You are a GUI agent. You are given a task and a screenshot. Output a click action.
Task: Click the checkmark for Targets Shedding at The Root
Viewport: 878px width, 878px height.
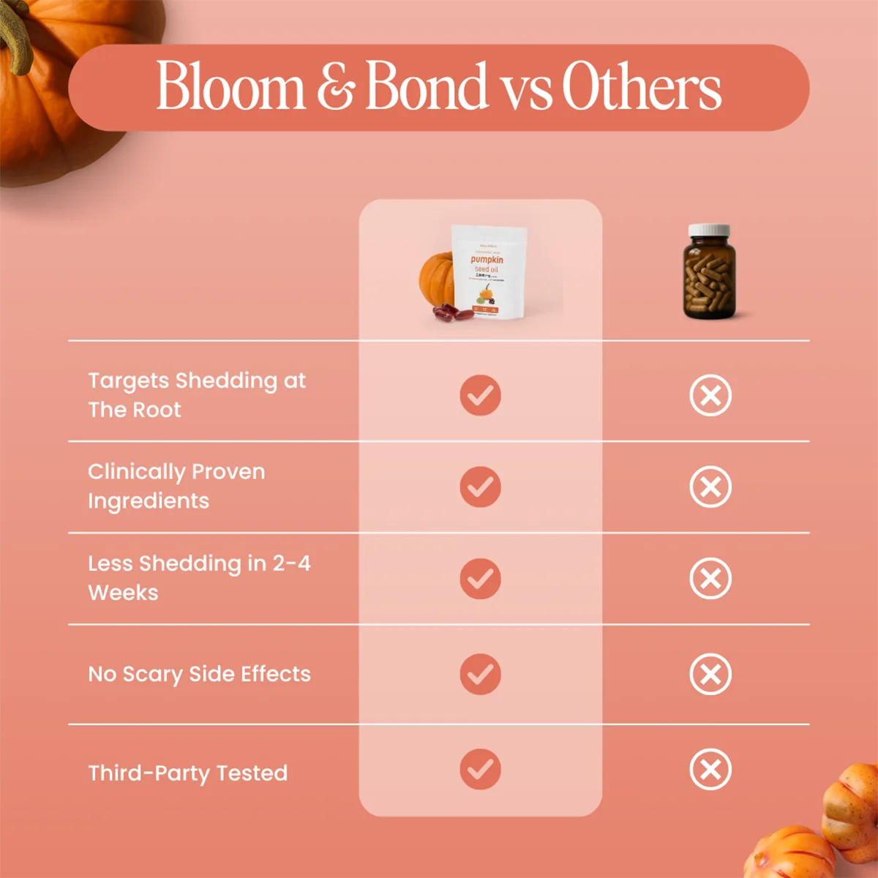point(480,395)
